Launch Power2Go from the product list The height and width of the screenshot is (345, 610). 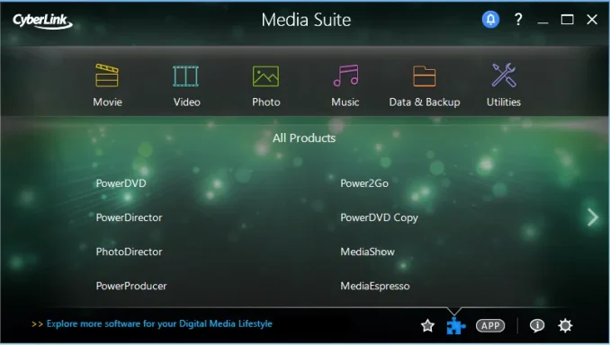(x=364, y=183)
